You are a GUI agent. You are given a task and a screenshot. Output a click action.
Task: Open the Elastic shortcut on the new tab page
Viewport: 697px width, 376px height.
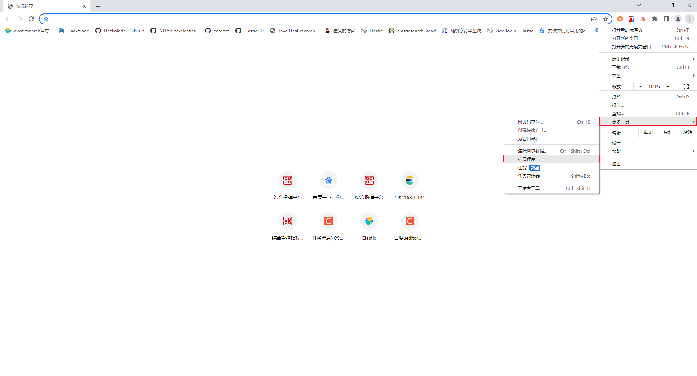pyautogui.click(x=369, y=221)
